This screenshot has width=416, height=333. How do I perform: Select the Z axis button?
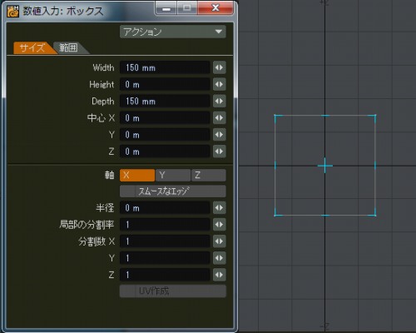(209, 175)
